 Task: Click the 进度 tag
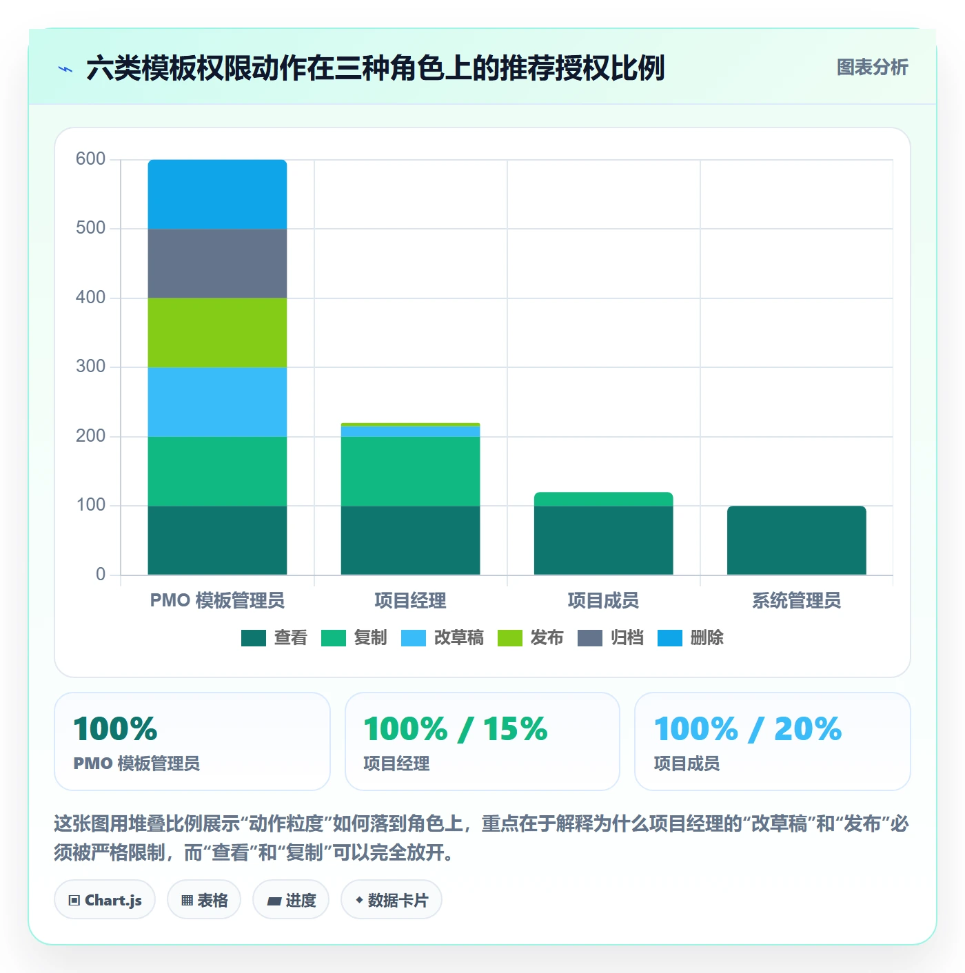[x=291, y=900]
